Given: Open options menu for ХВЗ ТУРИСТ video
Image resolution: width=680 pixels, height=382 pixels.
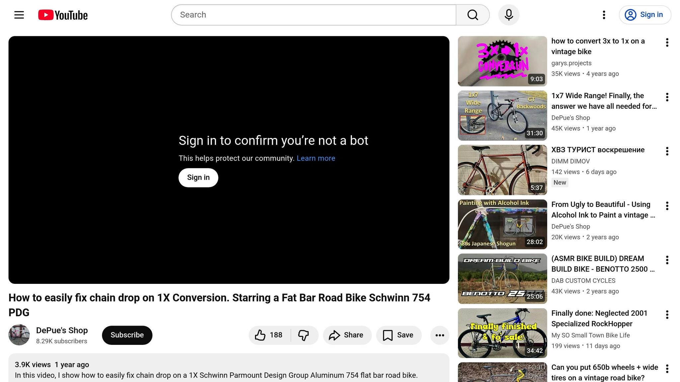Looking at the screenshot, I should click(x=667, y=151).
